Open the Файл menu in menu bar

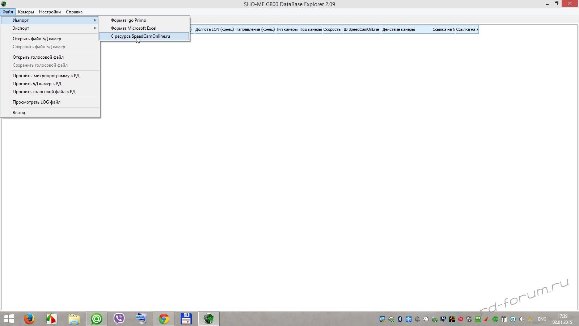click(8, 12)
